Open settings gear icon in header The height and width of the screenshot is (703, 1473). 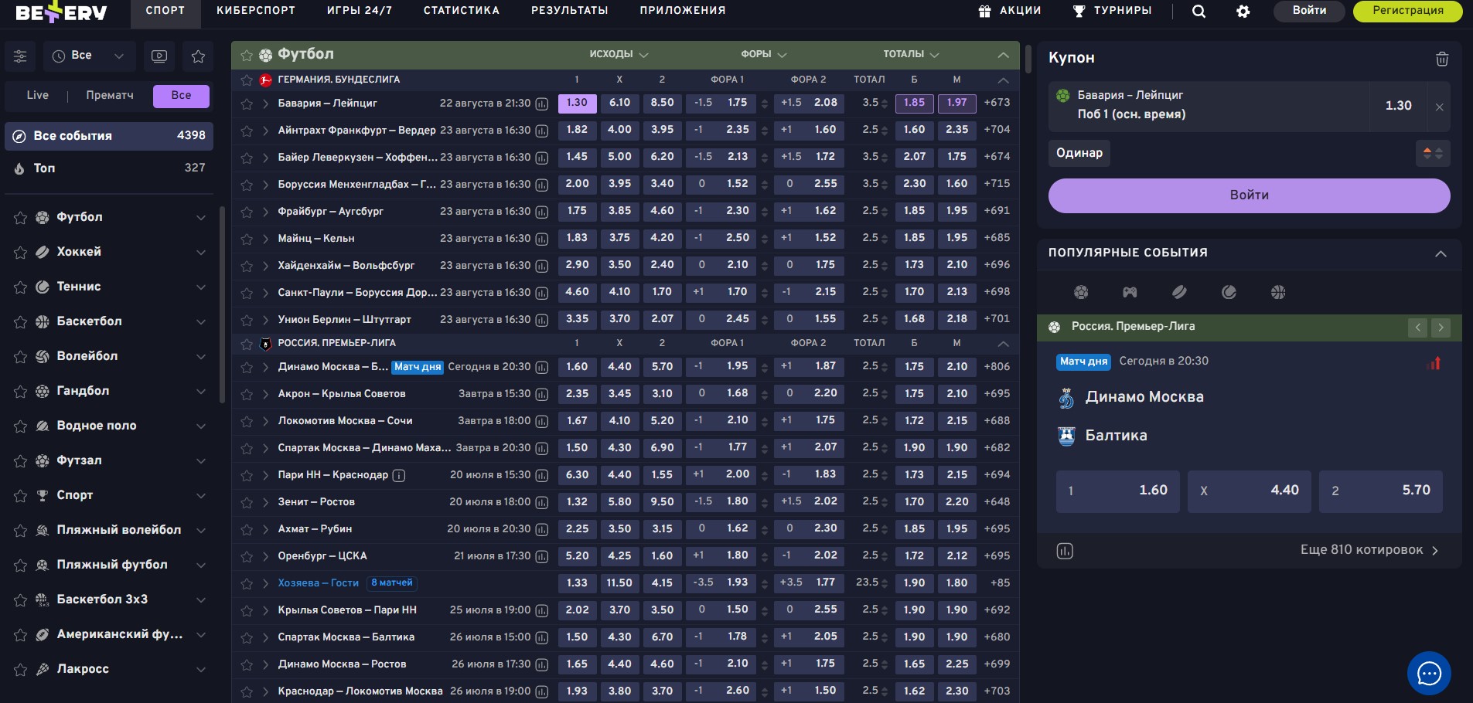(1243, 11)
